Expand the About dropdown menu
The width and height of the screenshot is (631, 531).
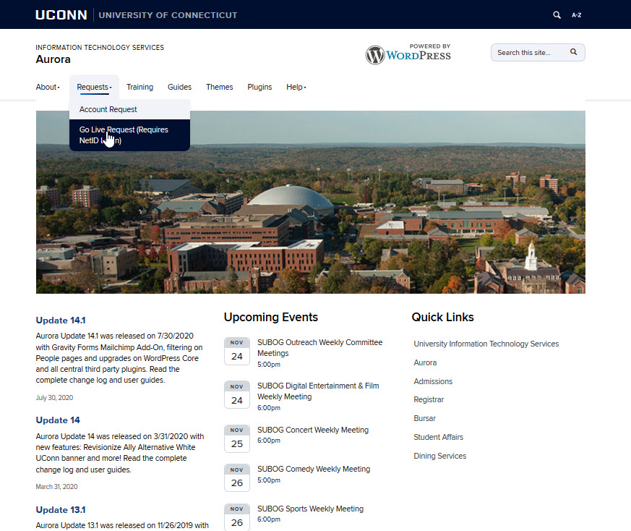[x=48, y=87]
